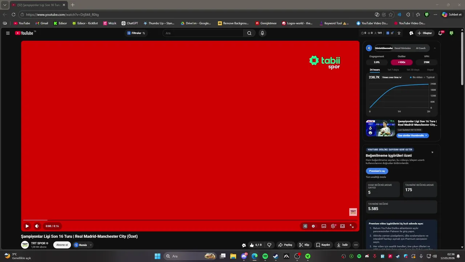
Task: Open Spotify from the taskbar
Action: click(x=265, y=256)
